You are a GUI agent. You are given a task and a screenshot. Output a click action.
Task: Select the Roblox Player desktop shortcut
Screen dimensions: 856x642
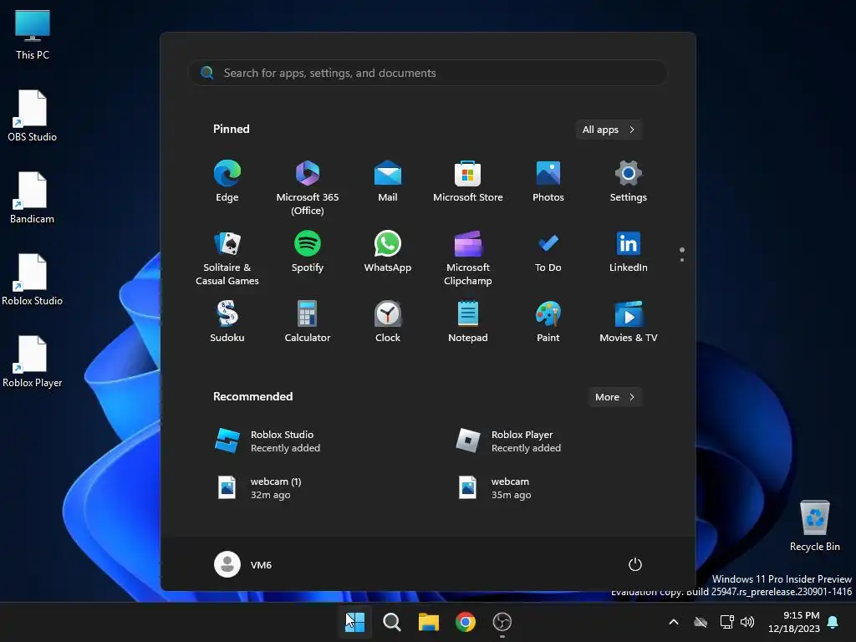[33, 361]
